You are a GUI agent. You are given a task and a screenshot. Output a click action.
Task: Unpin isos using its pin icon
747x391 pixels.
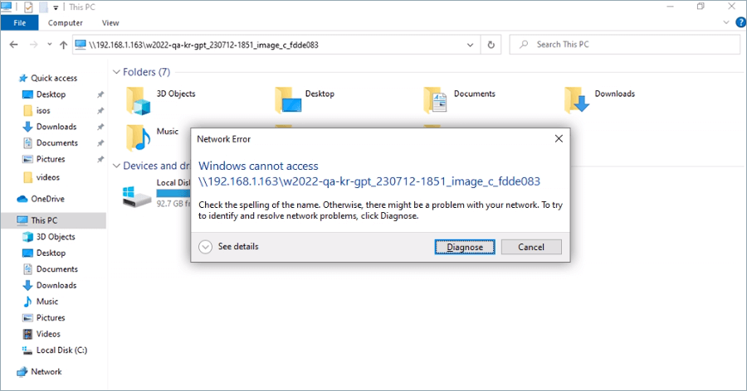pos(100,111)
